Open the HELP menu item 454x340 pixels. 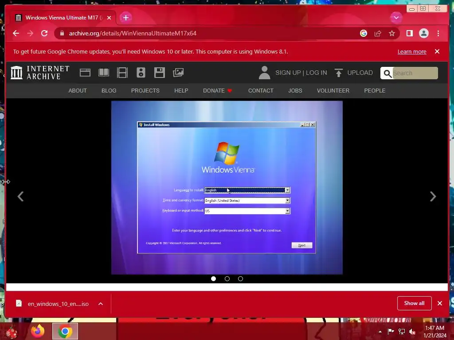(181, 90)
